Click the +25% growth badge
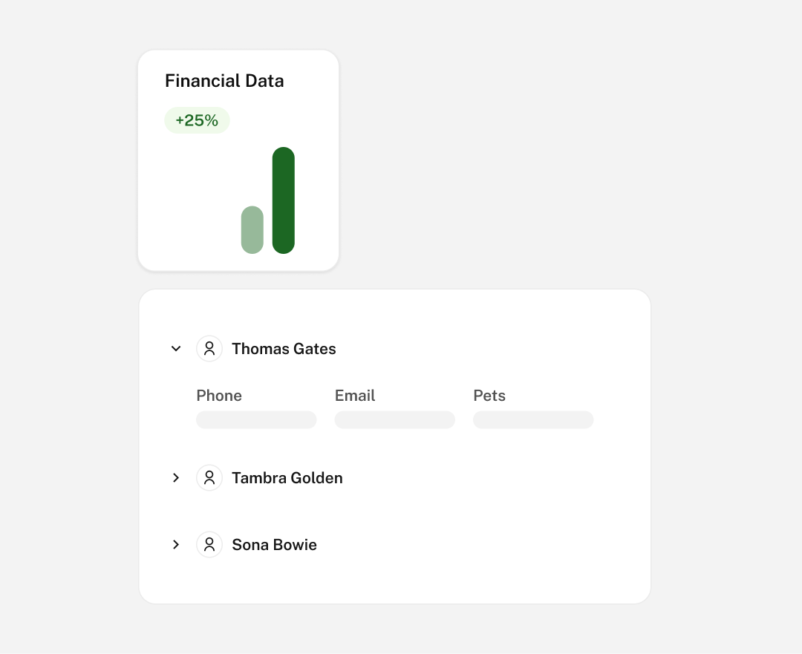802x654 pixels. pos(197,120)
